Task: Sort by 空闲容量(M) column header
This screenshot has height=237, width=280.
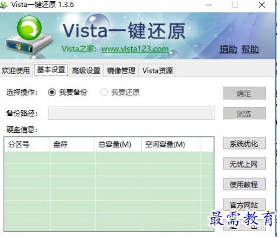Action: (x=171, y=144)
